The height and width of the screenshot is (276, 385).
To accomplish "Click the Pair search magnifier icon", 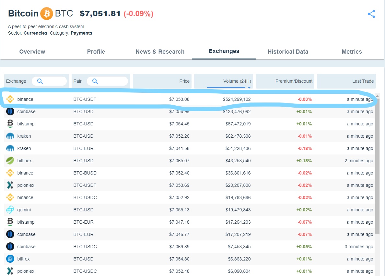I will point(95,81).
